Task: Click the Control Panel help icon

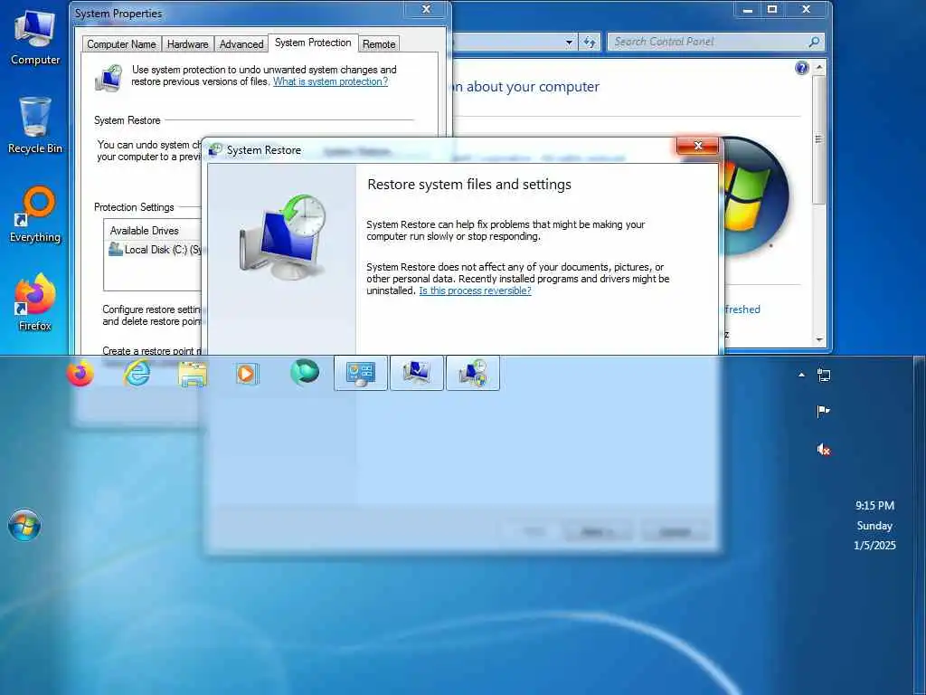Action: tap(801, 68)
